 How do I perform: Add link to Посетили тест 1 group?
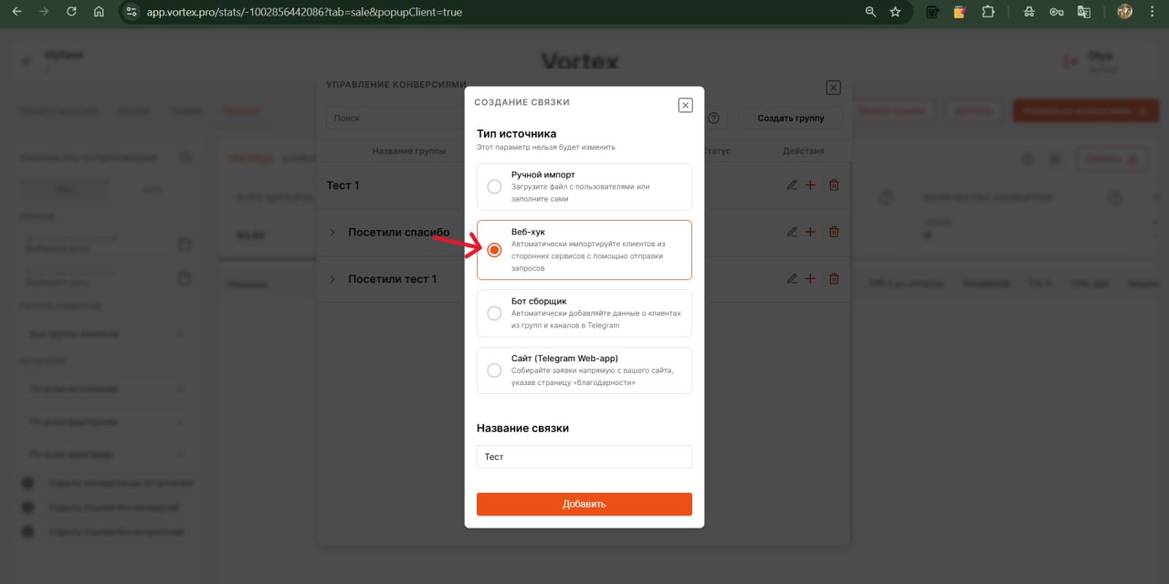coord(810,278)
